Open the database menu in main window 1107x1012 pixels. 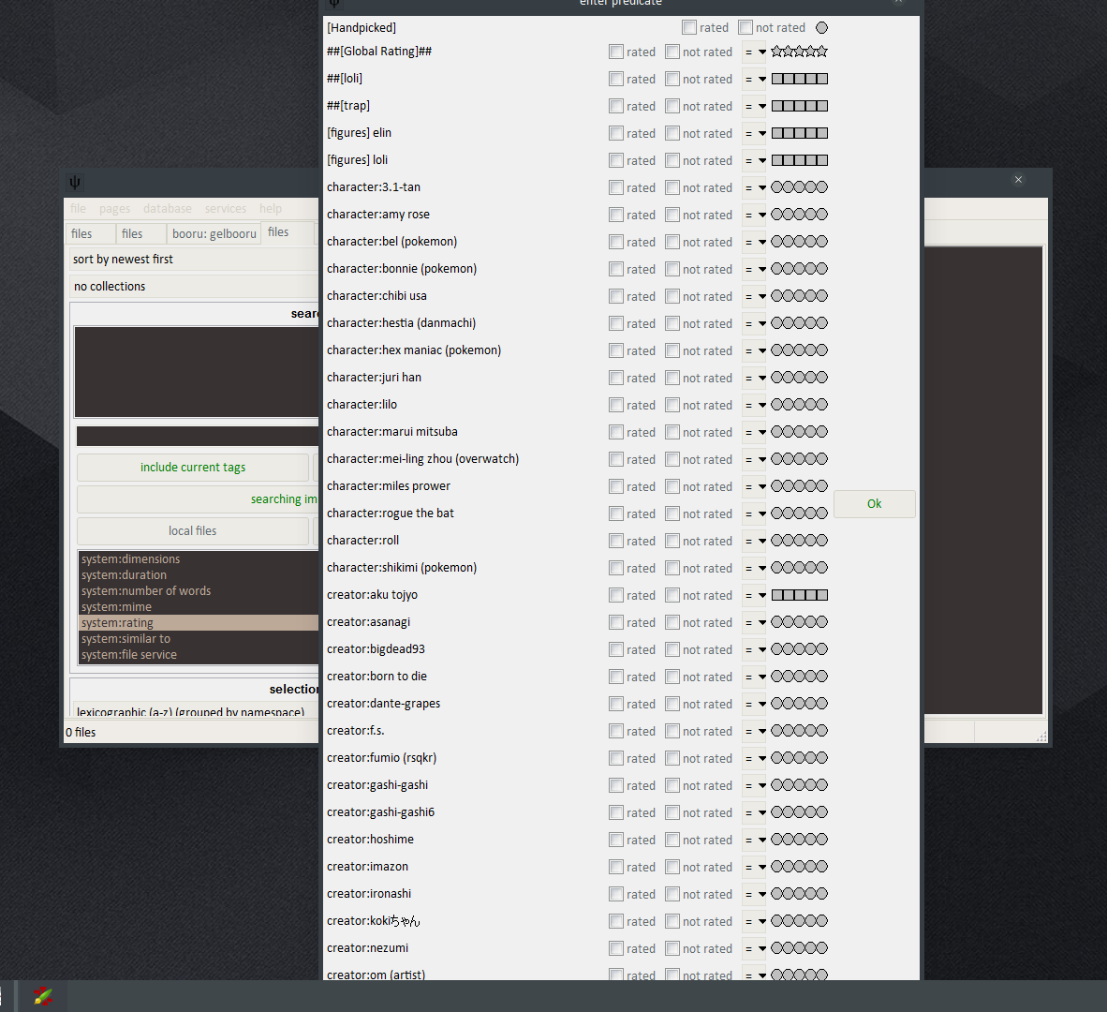[x=168, y=208]
